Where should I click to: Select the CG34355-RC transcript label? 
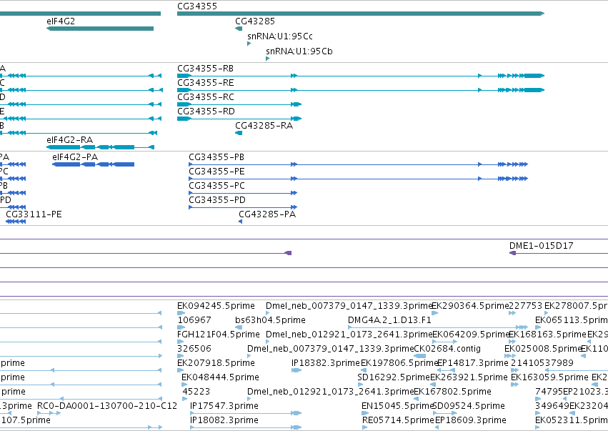206,97
